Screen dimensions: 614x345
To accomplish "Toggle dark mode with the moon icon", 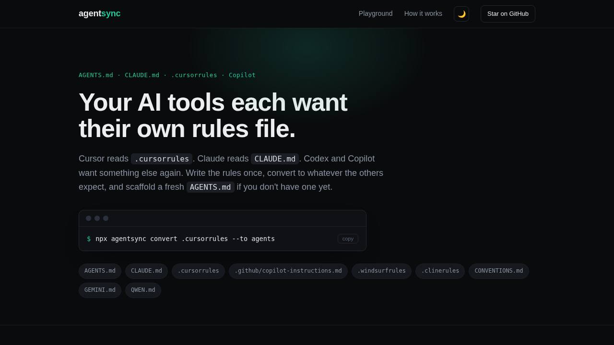I will (461, 14).
